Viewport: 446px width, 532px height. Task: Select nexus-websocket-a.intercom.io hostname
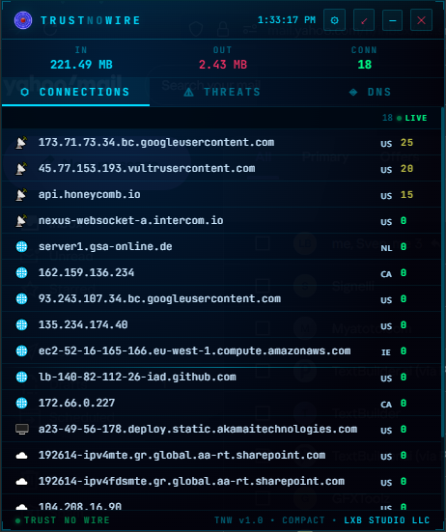coord(131,221)
